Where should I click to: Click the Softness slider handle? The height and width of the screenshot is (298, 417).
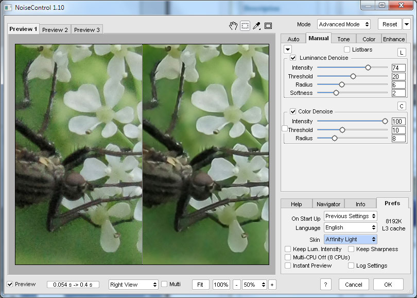pos(336,93)
